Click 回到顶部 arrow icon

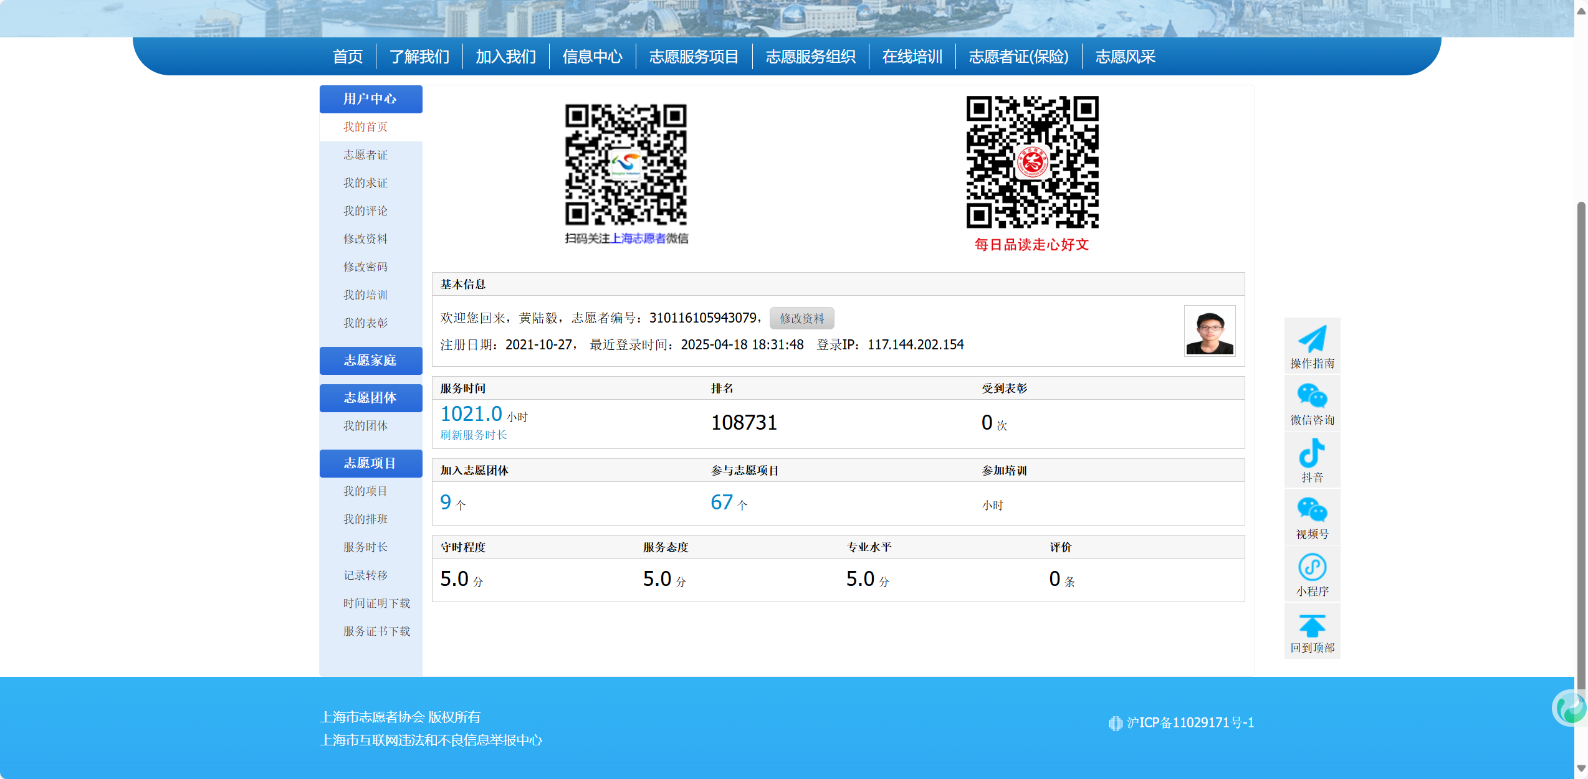(x=1312, y=625)
